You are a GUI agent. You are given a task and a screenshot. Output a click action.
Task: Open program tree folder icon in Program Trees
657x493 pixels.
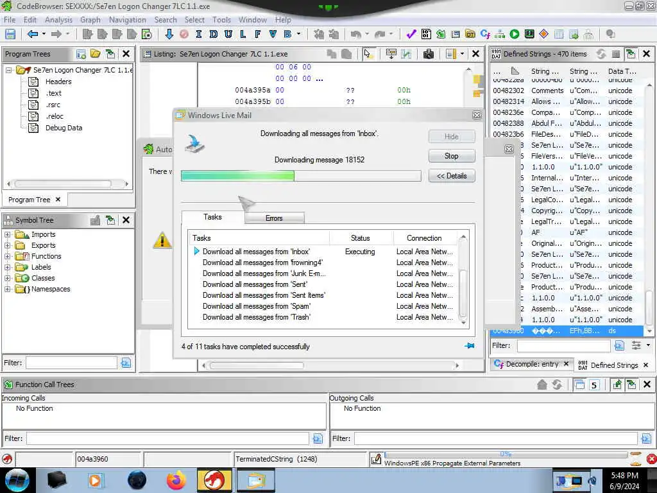click(96, 54)
